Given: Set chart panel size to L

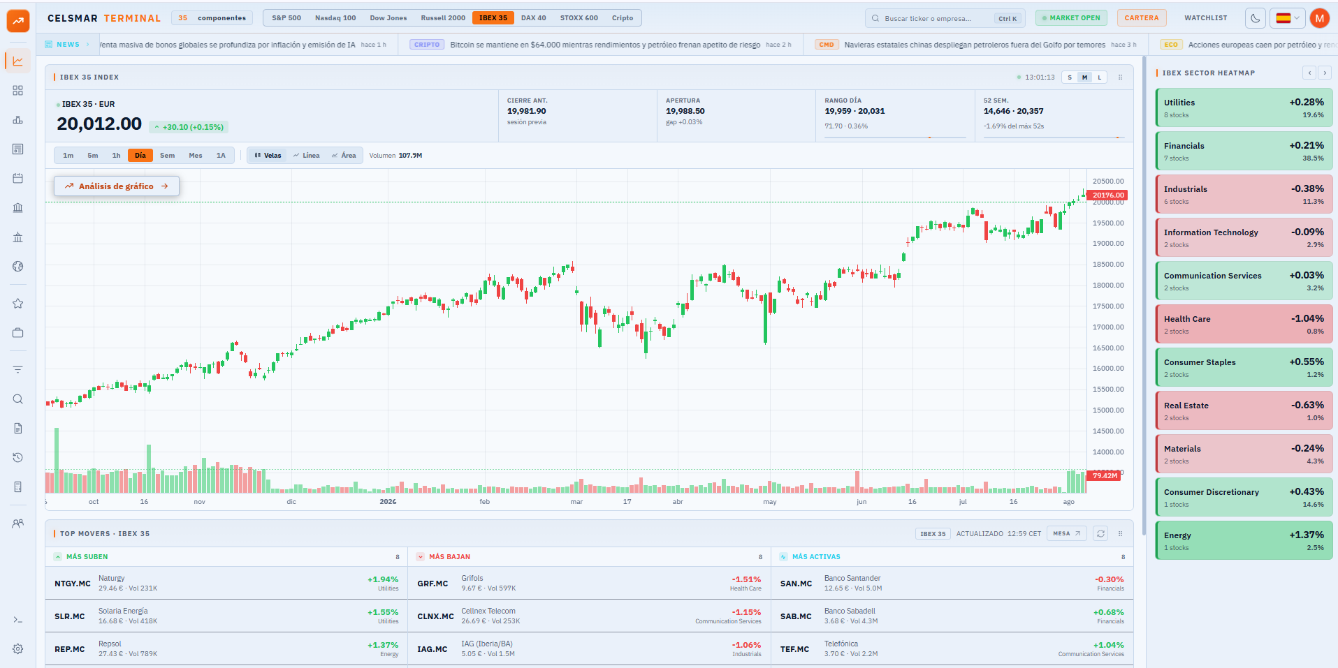Looking at the screenshot, I should (x=1100, y=77).
